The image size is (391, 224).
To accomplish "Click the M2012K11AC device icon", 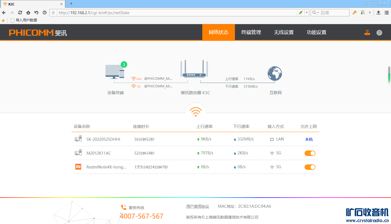I will coord(78,153).
